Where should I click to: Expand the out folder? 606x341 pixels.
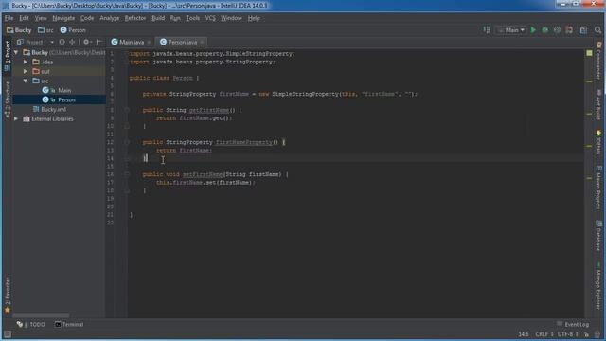coord(26,71)
